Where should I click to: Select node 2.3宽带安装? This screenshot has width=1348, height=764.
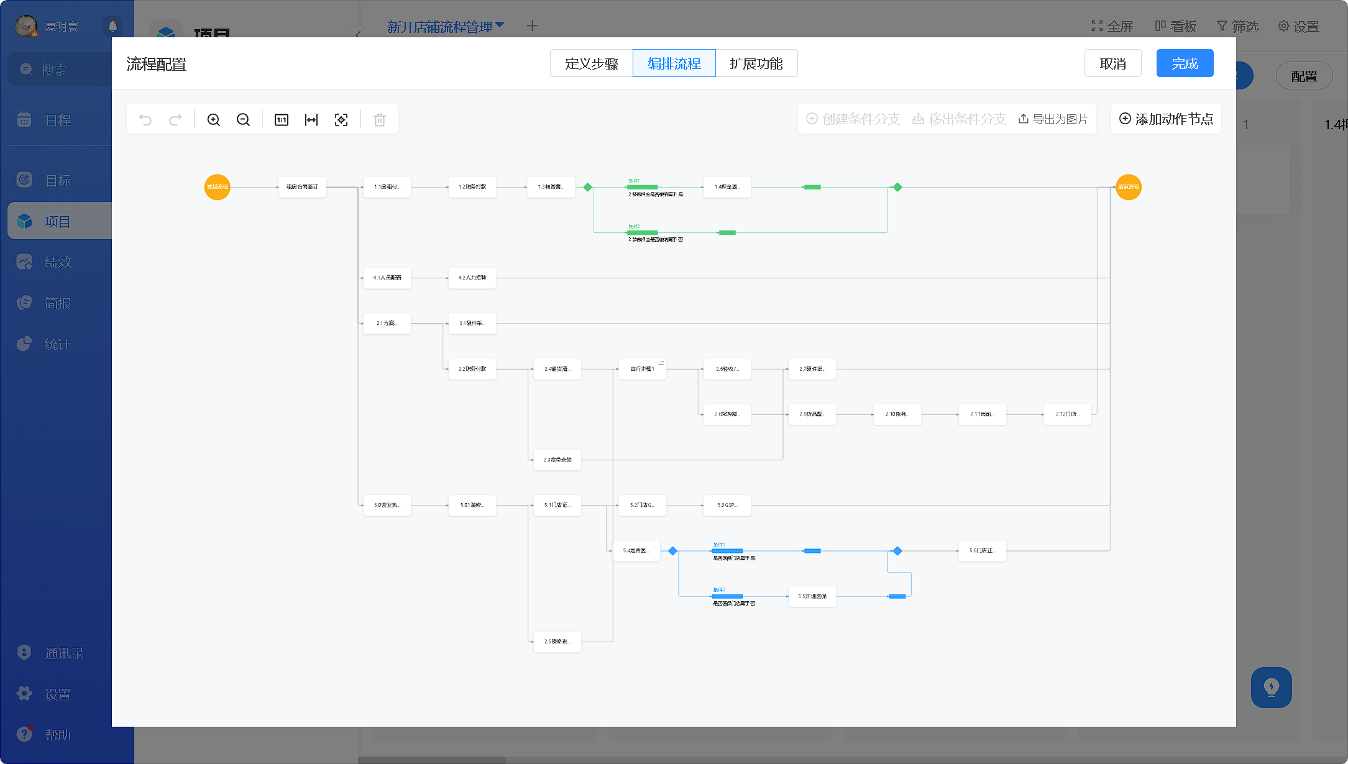click(557, 460)
